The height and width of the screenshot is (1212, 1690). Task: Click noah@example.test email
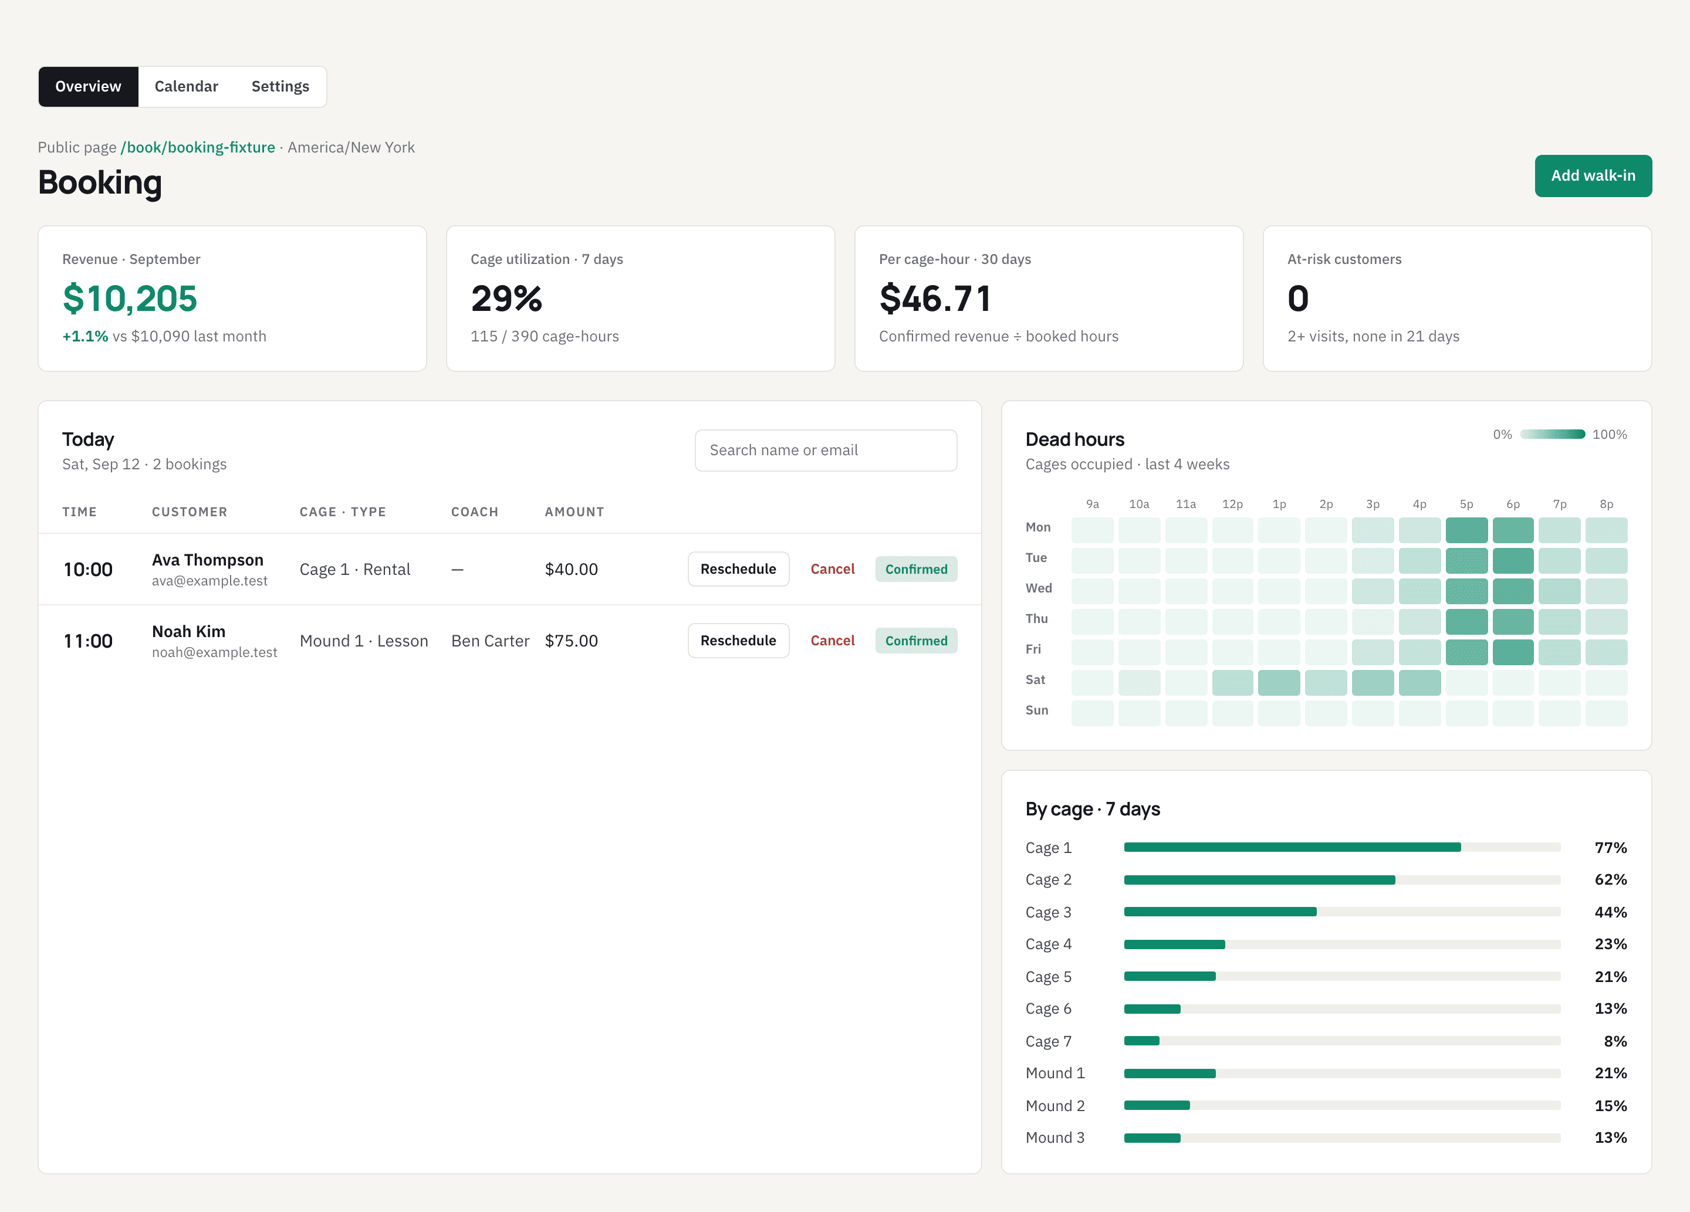215,652
